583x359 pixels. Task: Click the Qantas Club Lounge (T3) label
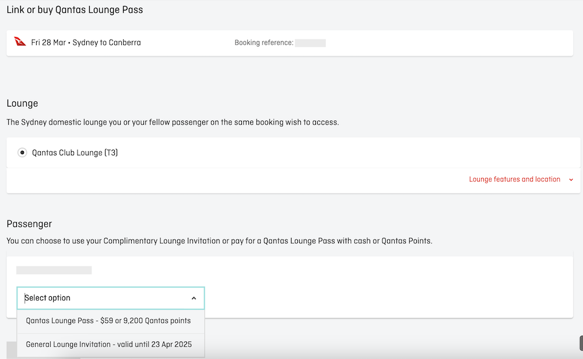pos(75,152)
